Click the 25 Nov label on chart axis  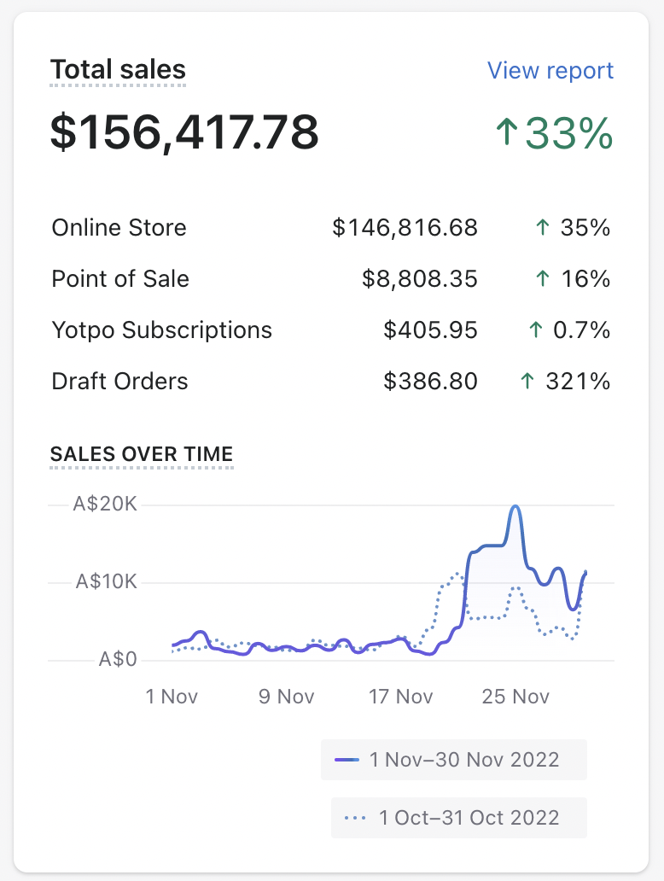click(515, 697)
